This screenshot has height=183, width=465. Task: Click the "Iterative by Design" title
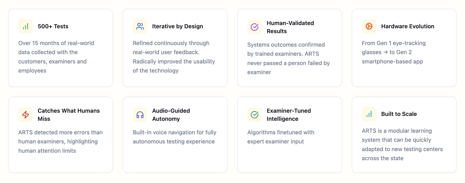(178, 26)
